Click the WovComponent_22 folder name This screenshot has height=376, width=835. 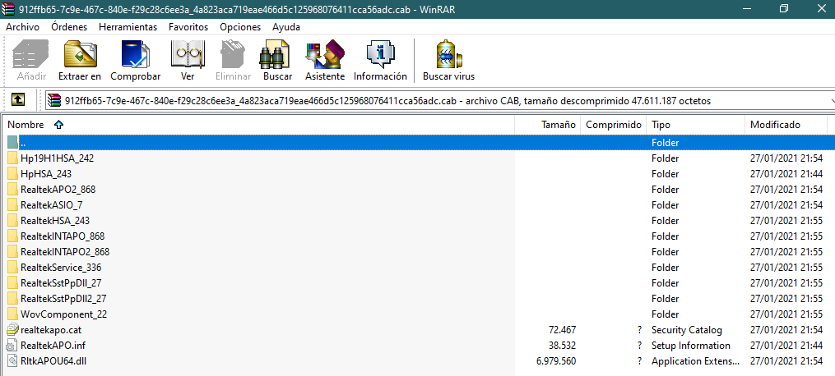[x=64, y=314]
